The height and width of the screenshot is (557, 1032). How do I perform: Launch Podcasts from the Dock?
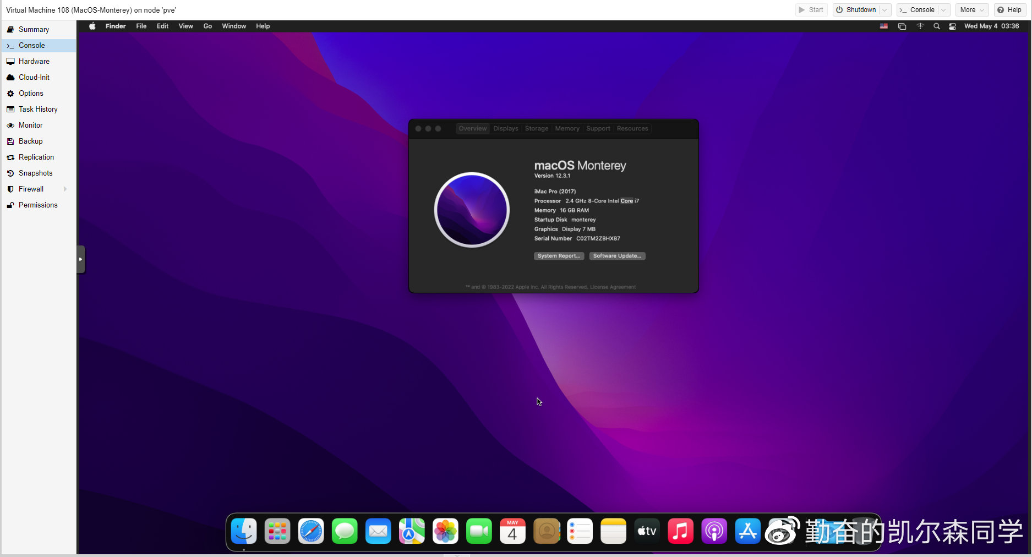(714, 532)
